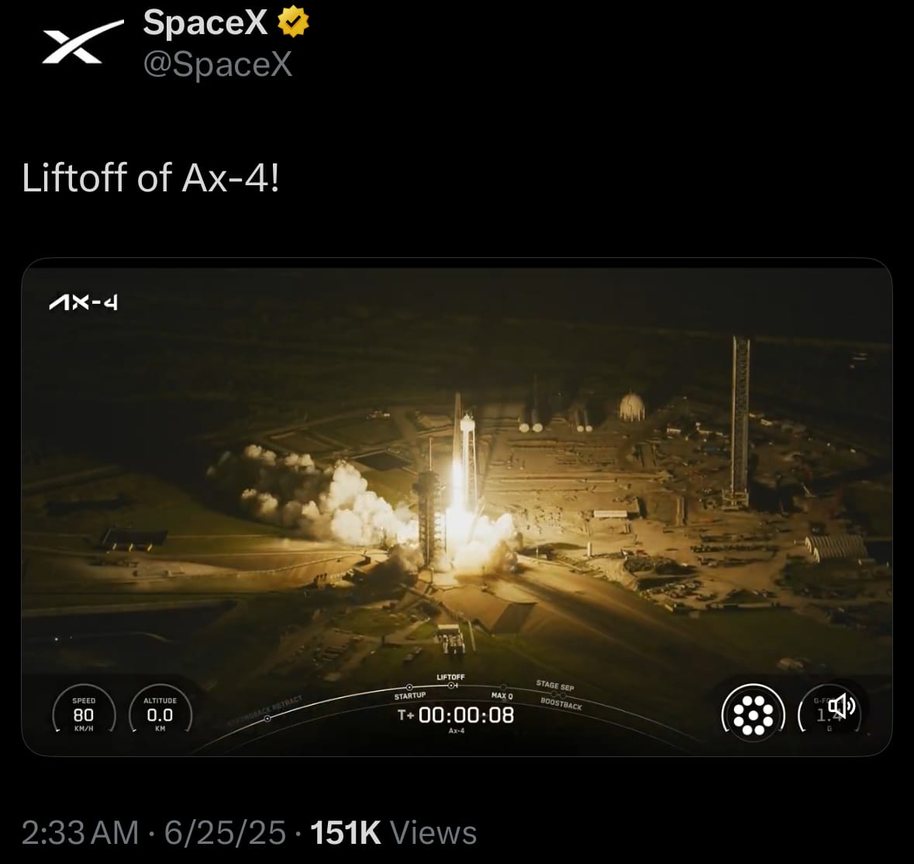View the 151K Views analytics
Viewport: 914px width, 864px height.
coord(394,832)
